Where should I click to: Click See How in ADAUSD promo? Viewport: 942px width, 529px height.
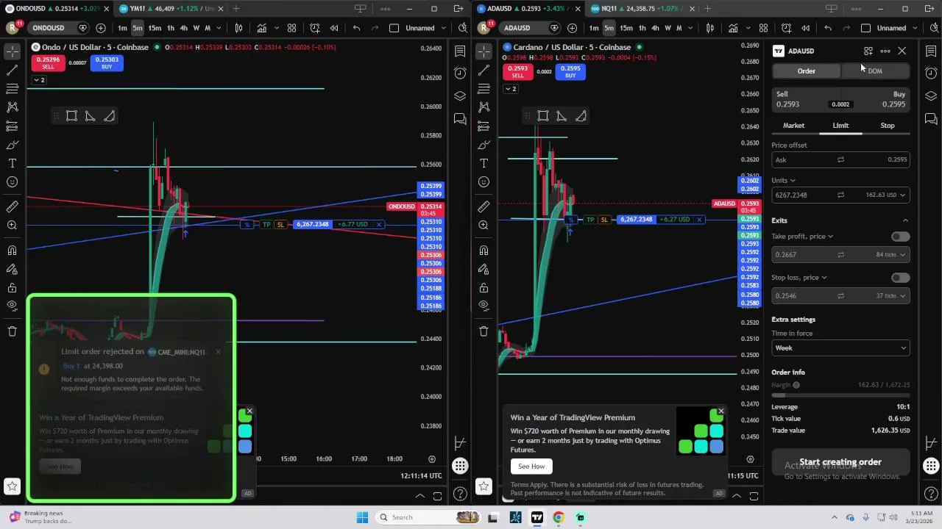(531, 467)
